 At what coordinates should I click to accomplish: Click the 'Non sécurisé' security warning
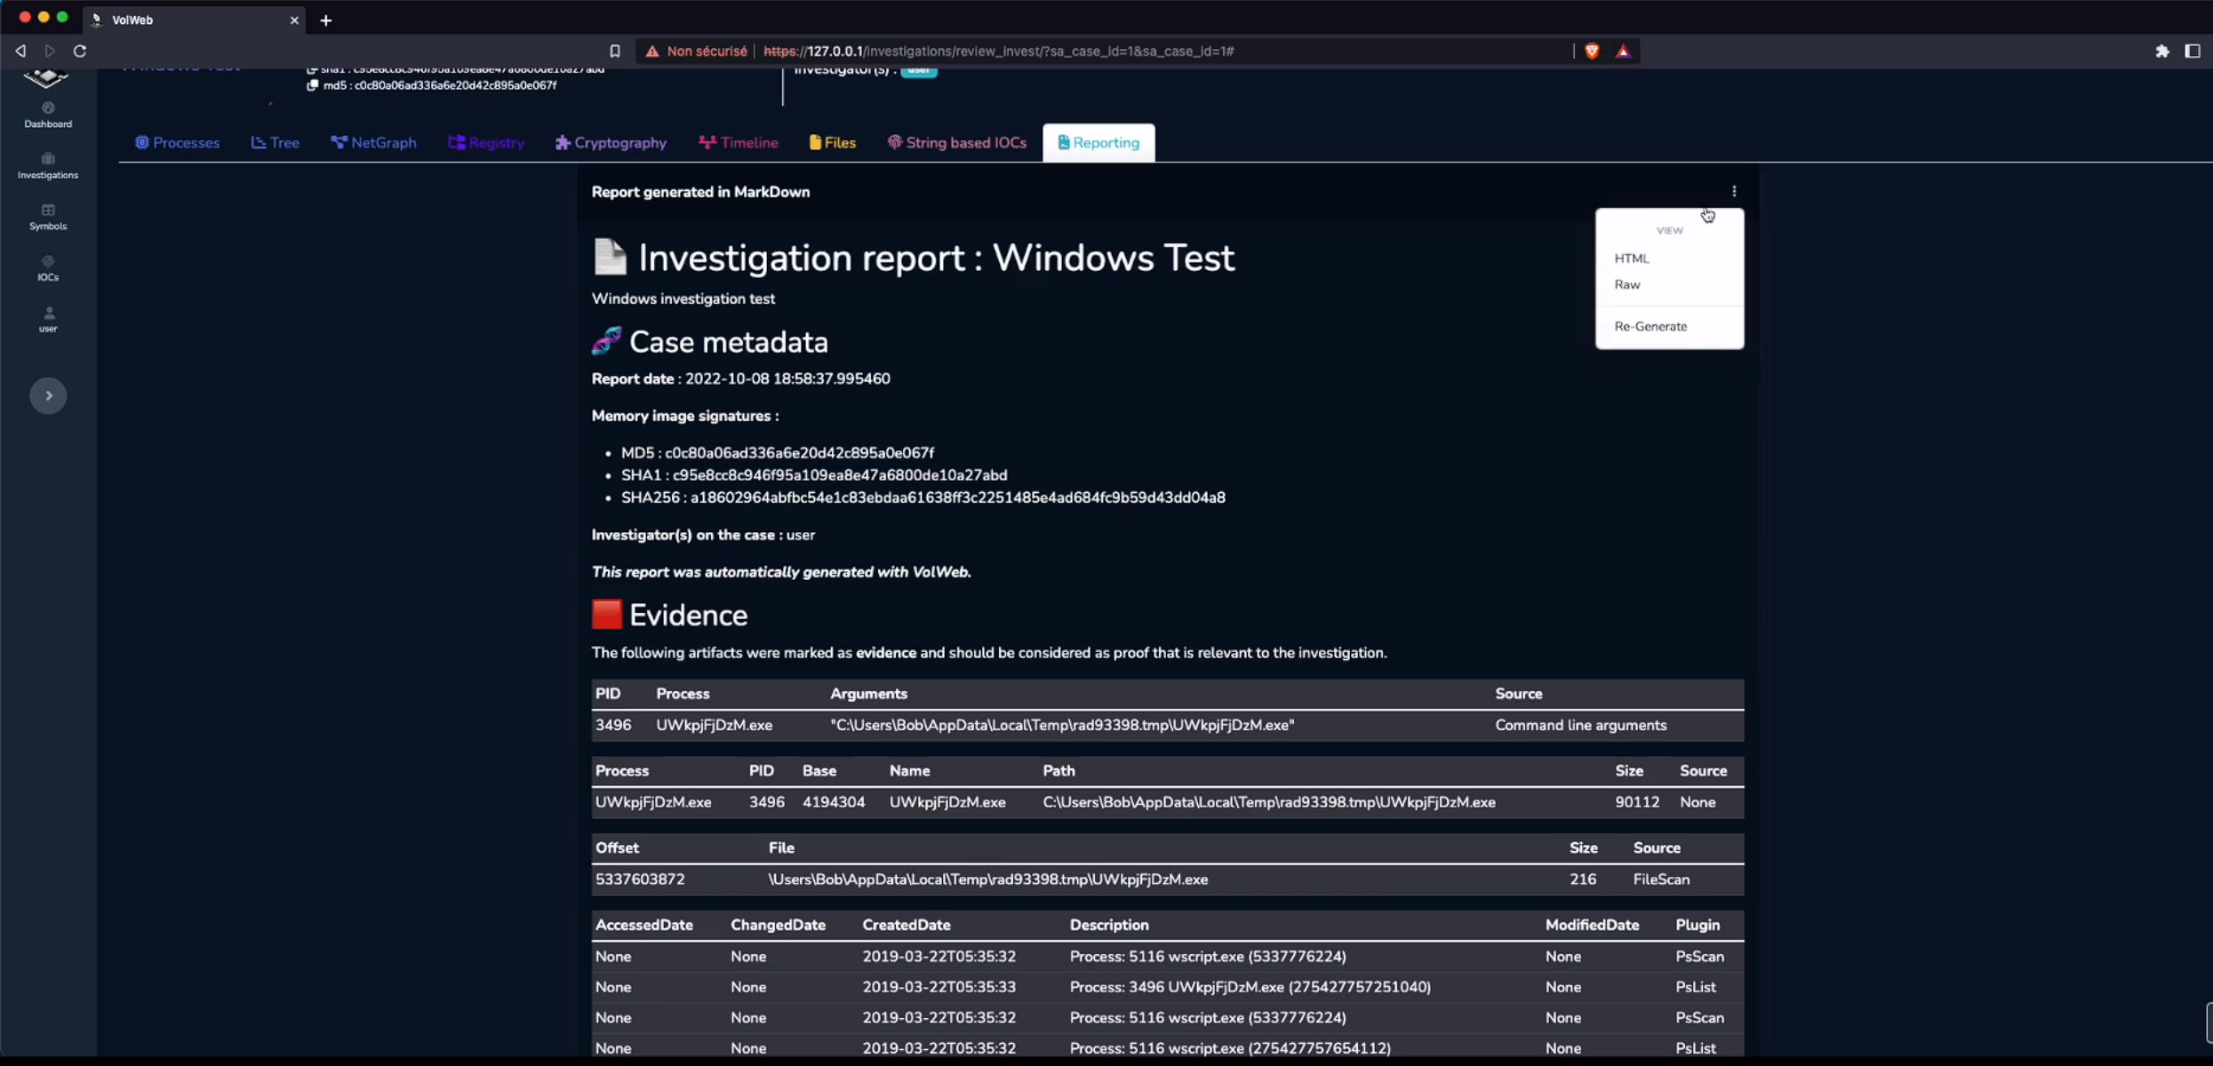697,51
